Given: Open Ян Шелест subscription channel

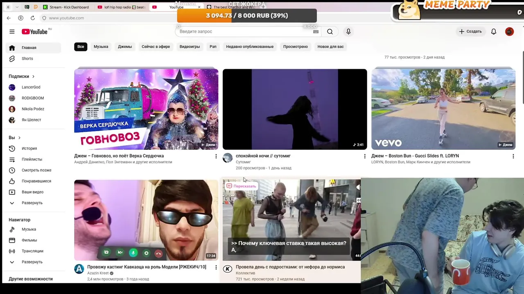Looking at the screenshot, I should [x=33, y=120].
